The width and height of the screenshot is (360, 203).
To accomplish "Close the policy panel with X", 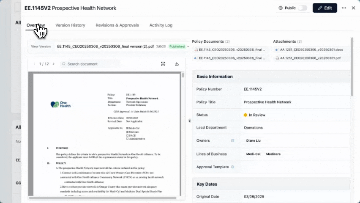I will click(x=353, y=8).
